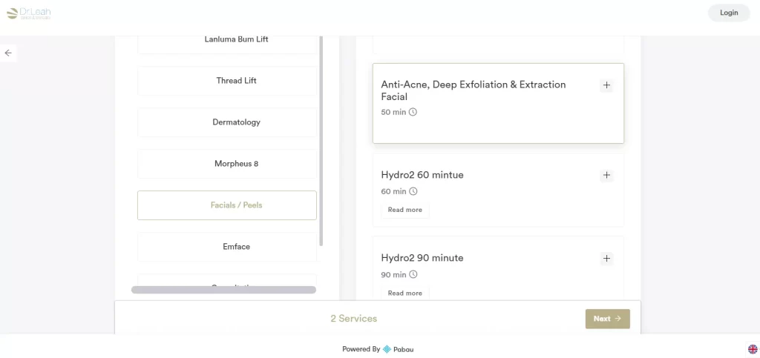Image resolution: width=760 pixels, height=358 pixels.
Task: Add Hydro2 90 minute service with plus
Action: tap(606, 259)
